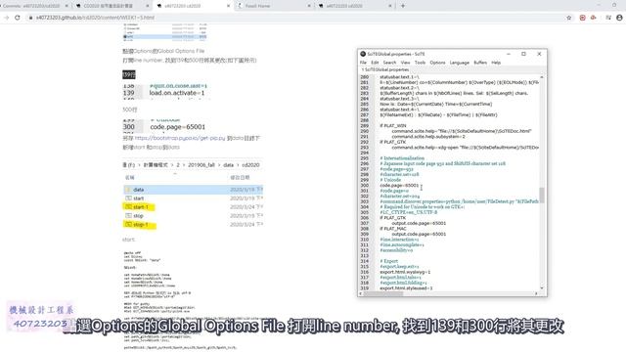The width and height of the screenshot is (626, 352).
Task: Open the Tools menu in SciTE
Action: 420,63
